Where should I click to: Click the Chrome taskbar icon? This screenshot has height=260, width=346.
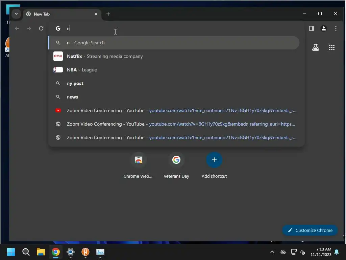click(56, 252)
